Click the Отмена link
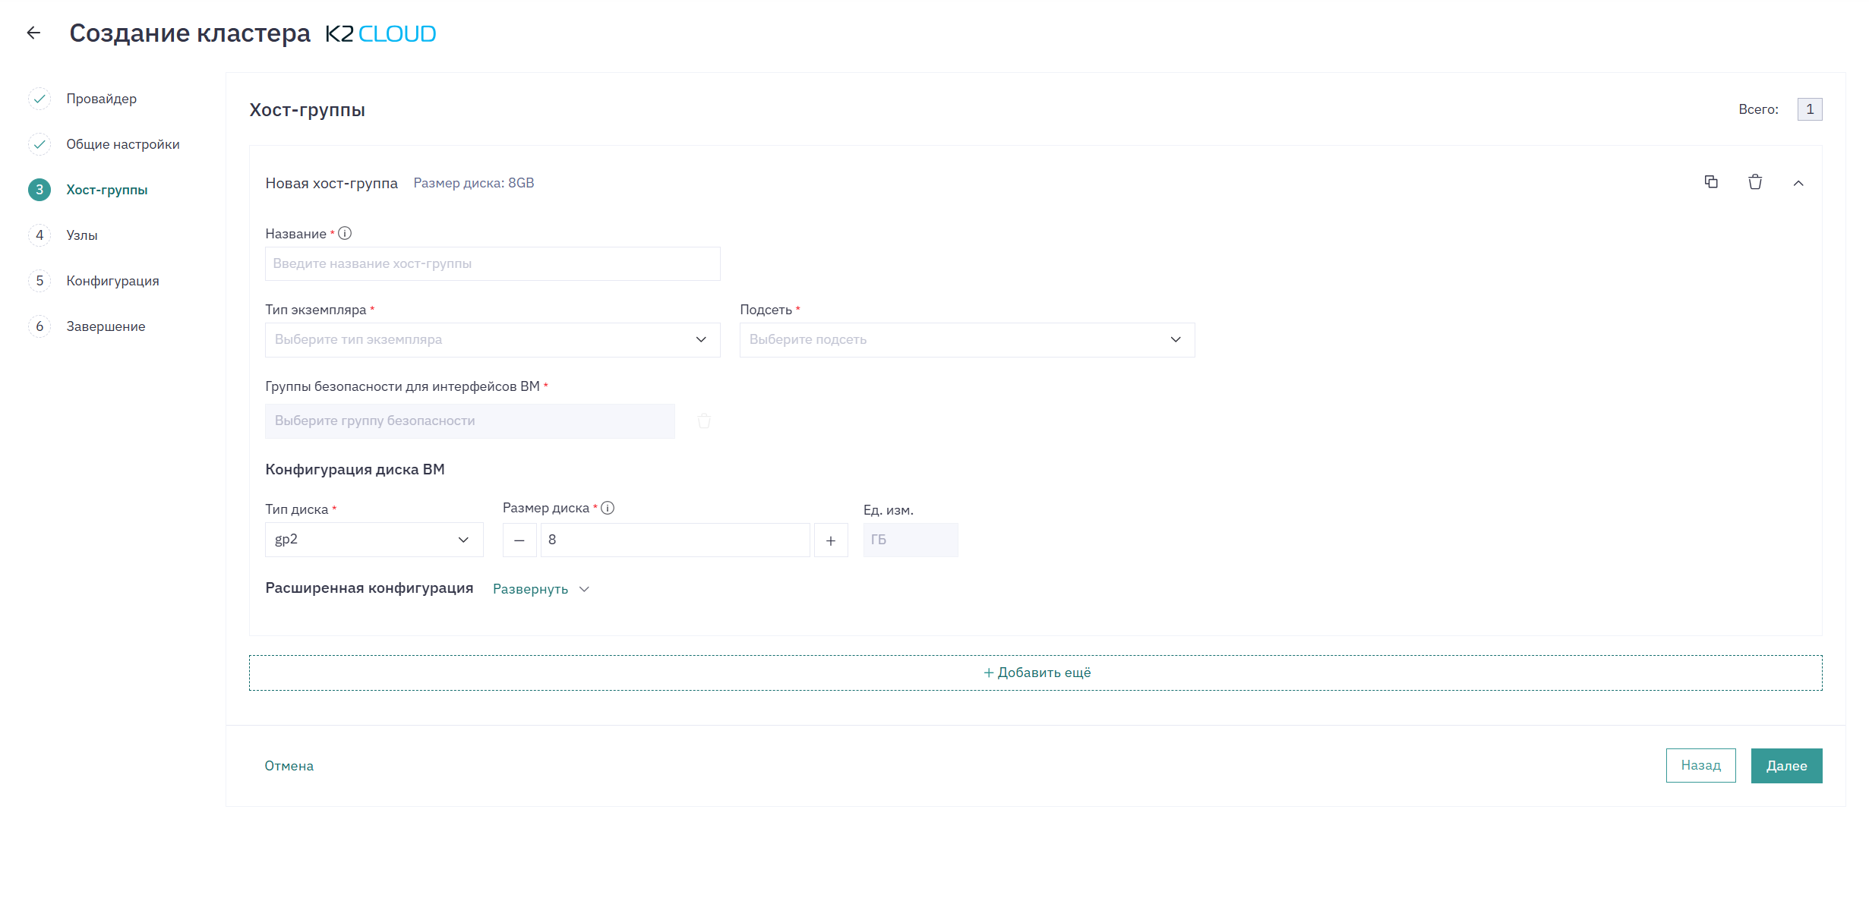Image resolution: width=1869 pixels, height=901 pixels. 289,766
